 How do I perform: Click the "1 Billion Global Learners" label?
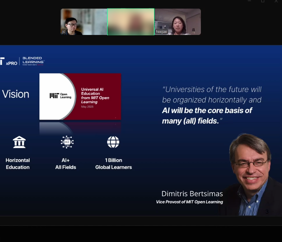(114, 164)
